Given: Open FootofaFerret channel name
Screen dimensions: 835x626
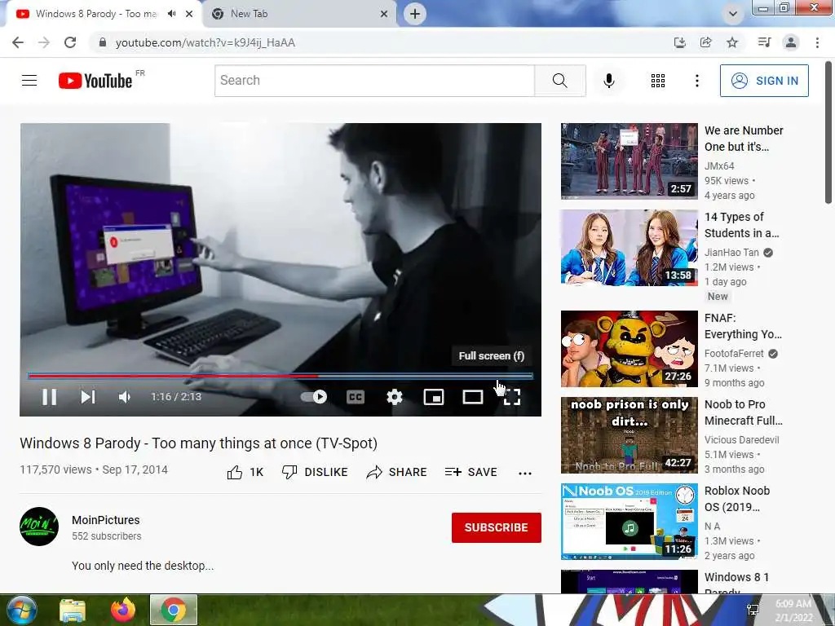Looking at the screenshot, I should tap(734, 354).
